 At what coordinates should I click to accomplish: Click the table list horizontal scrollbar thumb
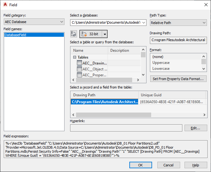point(104,80)
